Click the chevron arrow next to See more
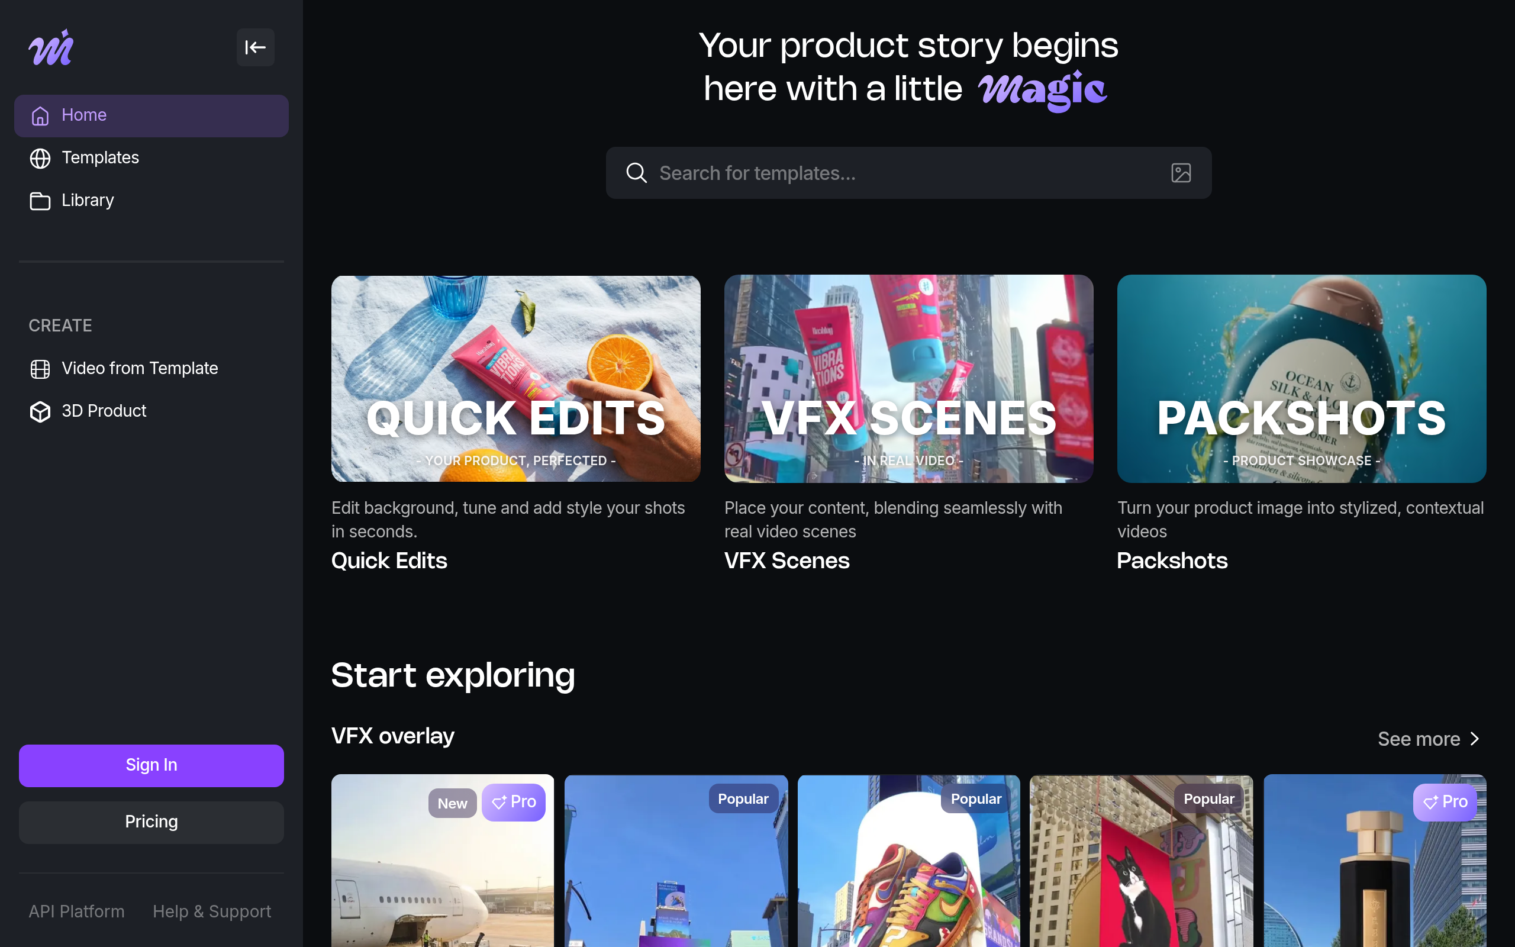 [x=1474, y=739]
